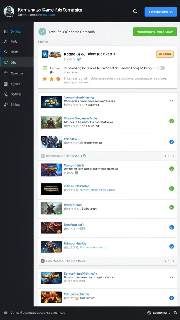The width and height of the screenshot is (180, 320).
Task: Open the hamburger menu icon in the bottom bar
Action: tap(6, 313)
